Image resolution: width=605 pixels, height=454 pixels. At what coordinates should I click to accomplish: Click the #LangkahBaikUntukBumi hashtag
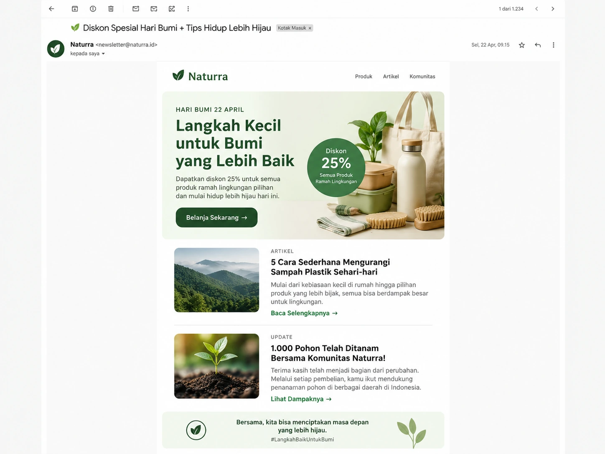point(302,439)
